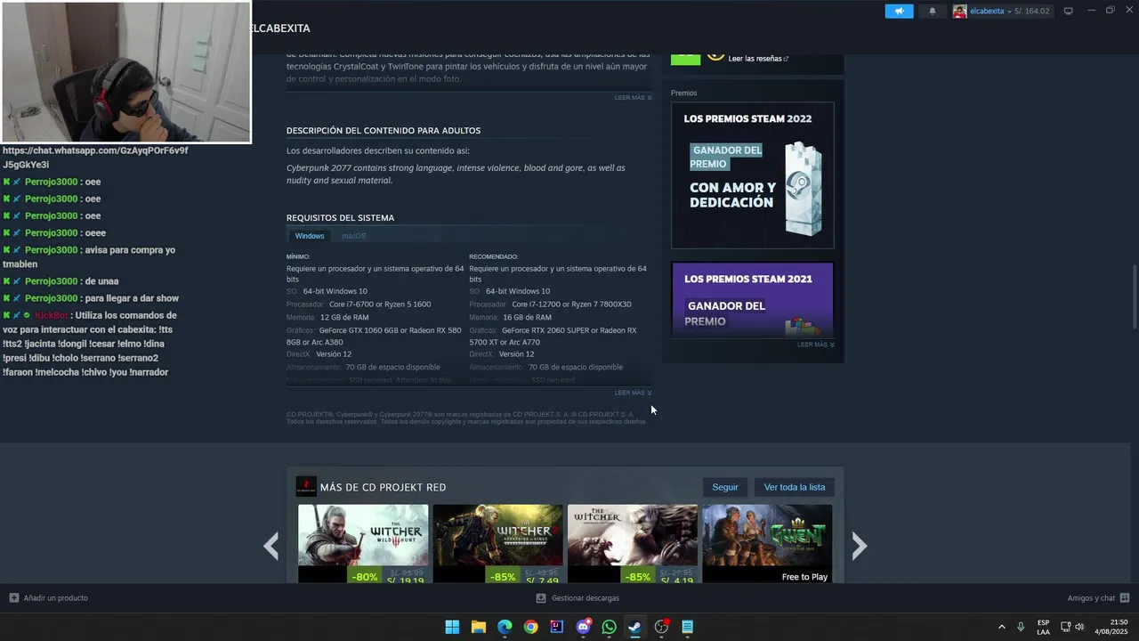Show hidden system tray icons chevron
The width and height of the screenshot is (1139, 641).
[1001, 627]
